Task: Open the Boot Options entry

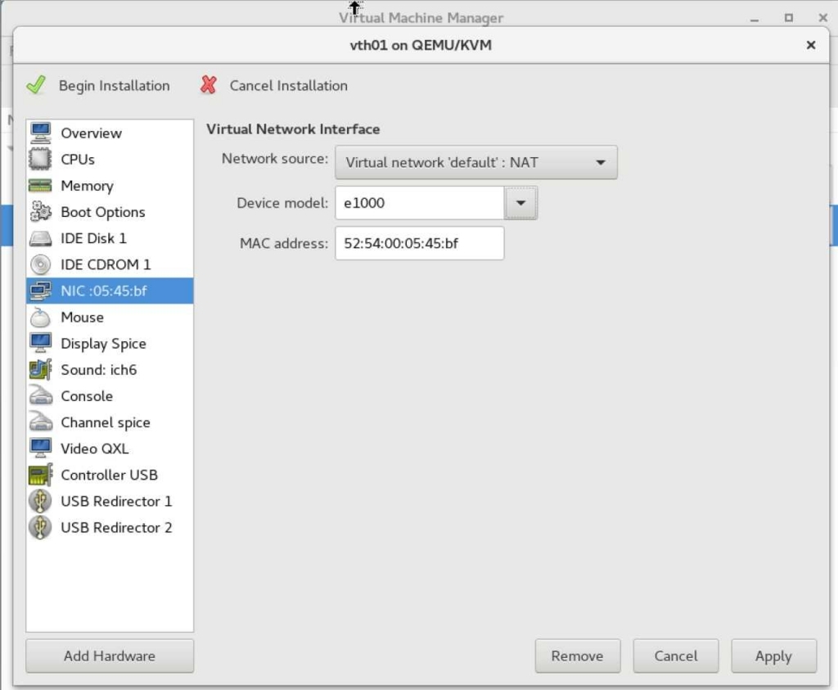Action: (110, 212)
